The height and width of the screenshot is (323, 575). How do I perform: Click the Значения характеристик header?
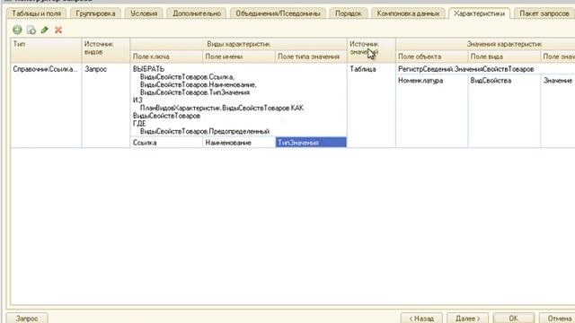(x=485, y=44)
